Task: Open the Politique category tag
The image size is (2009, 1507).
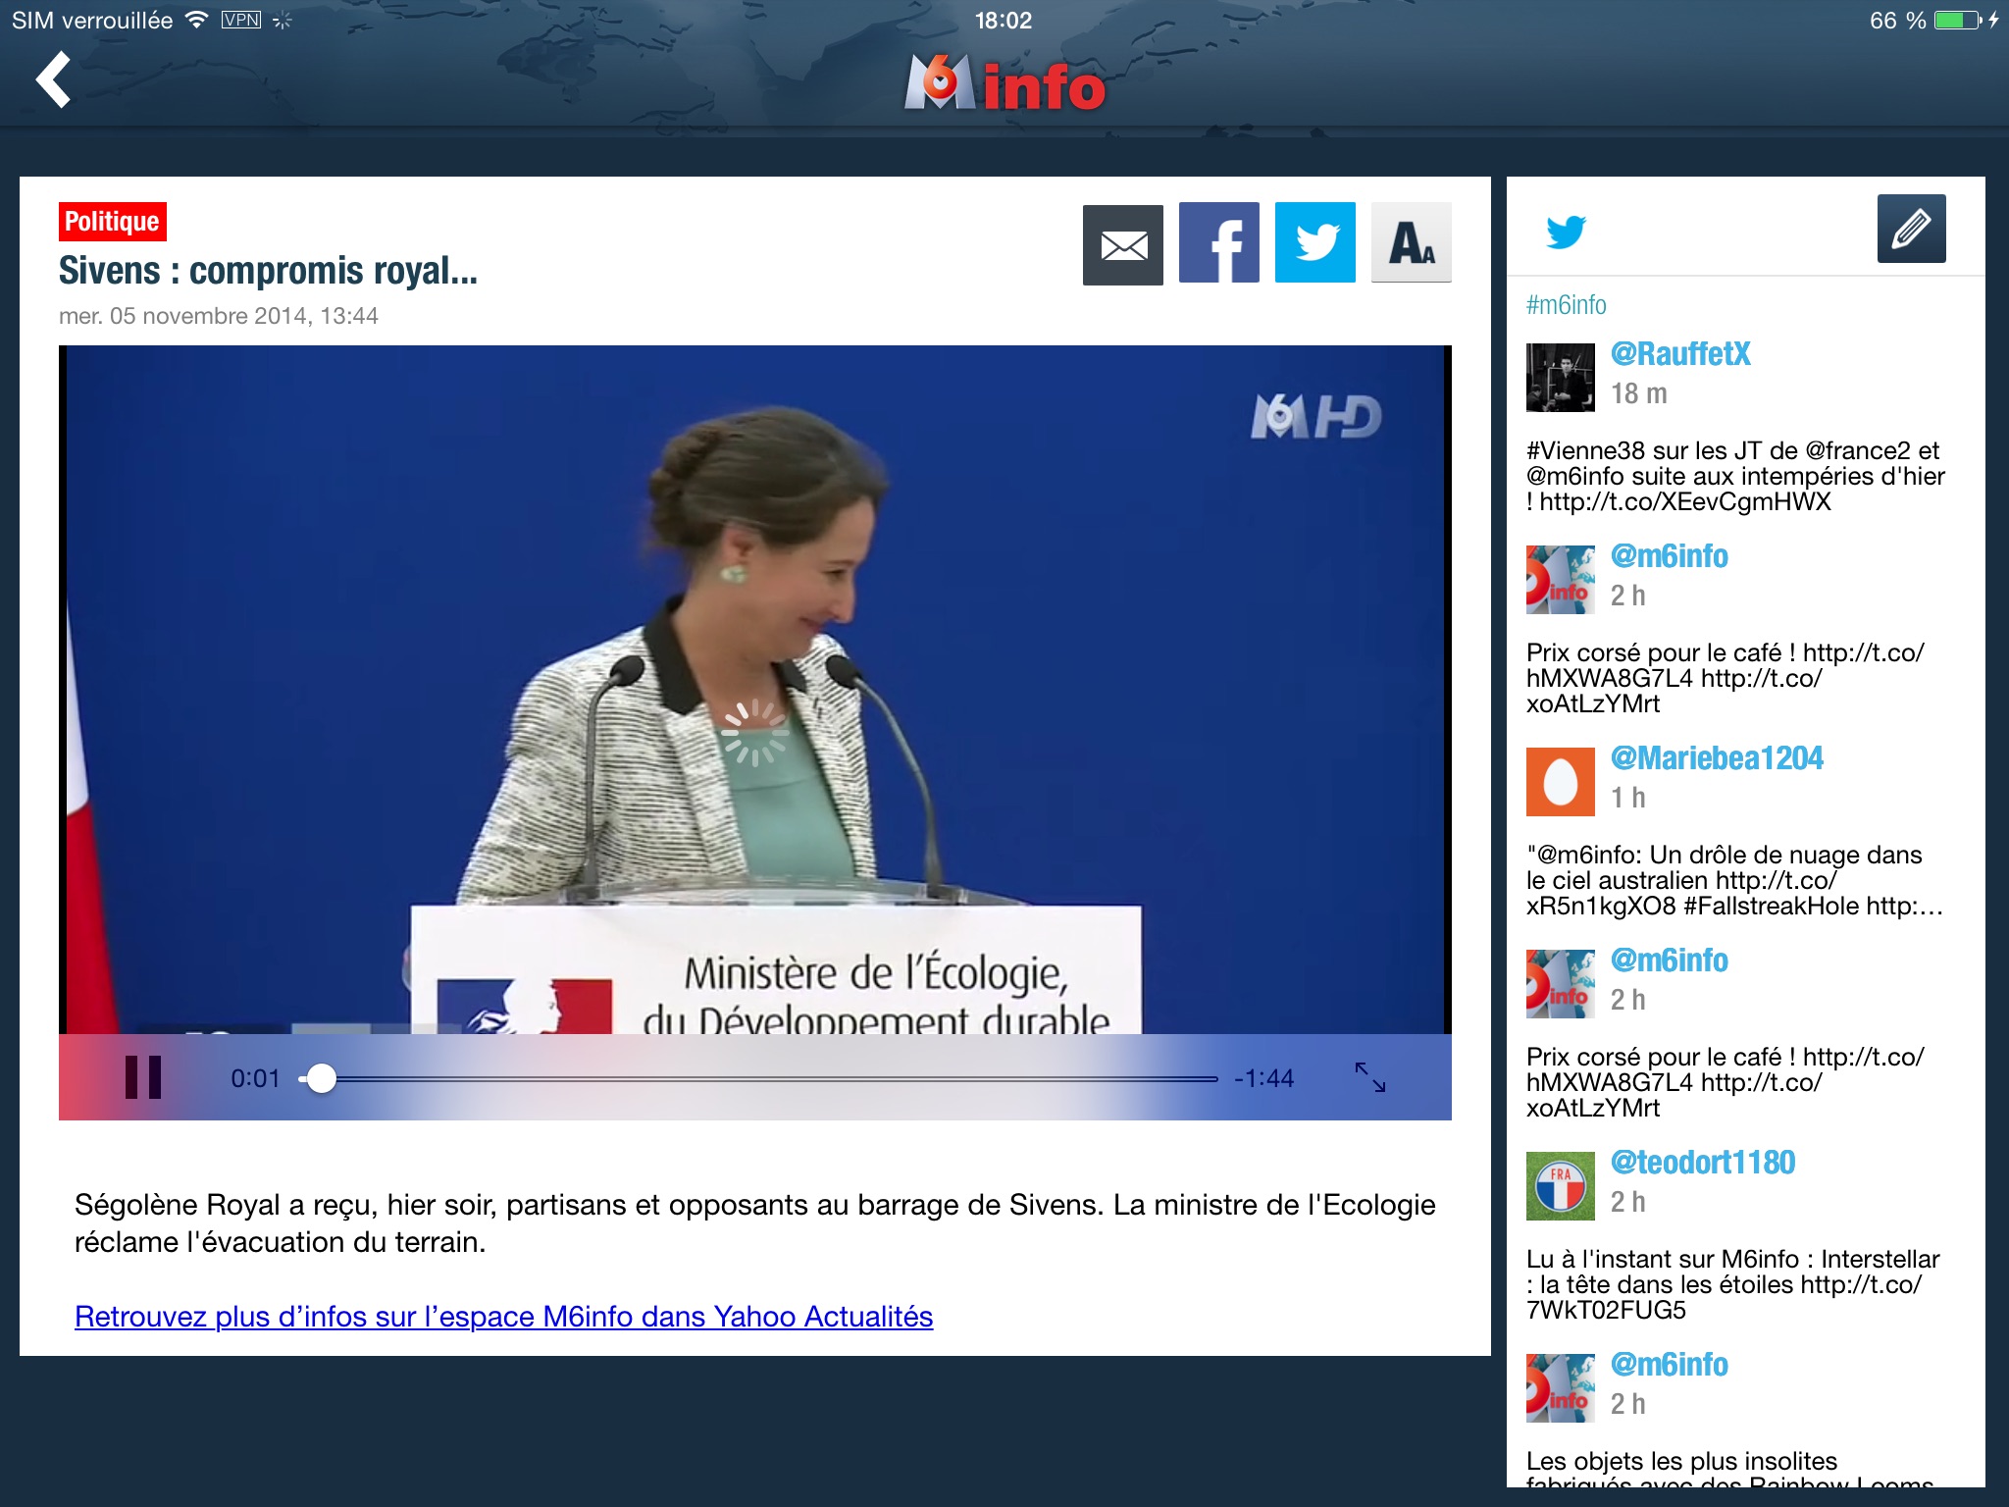Action: pyautogui.click(x=112, y=222)
